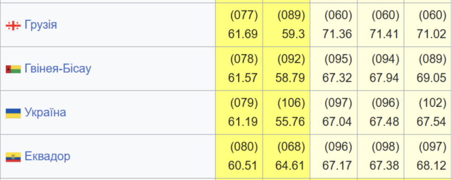Select the 68.12 score for Еквадор
Viewport: 452px width, 180px height.
tap(431, 165)
